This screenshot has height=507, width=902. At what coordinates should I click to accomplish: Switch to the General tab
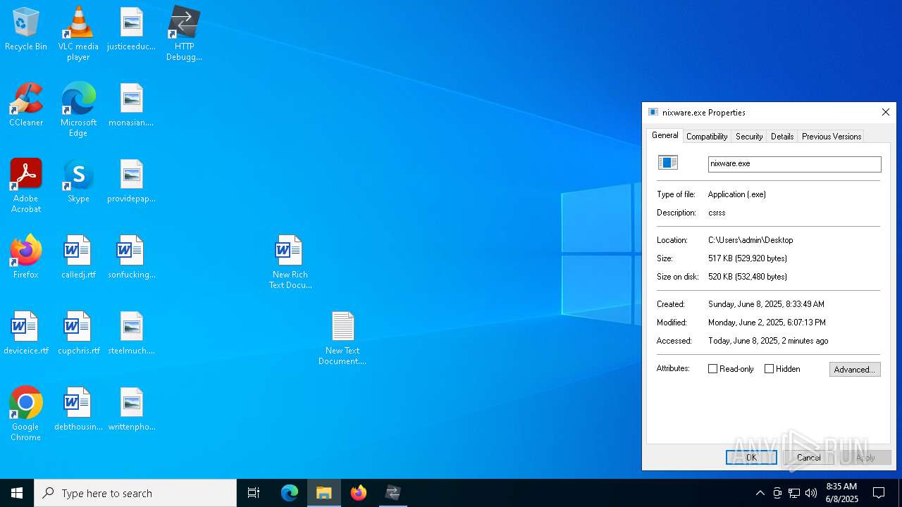665,135
